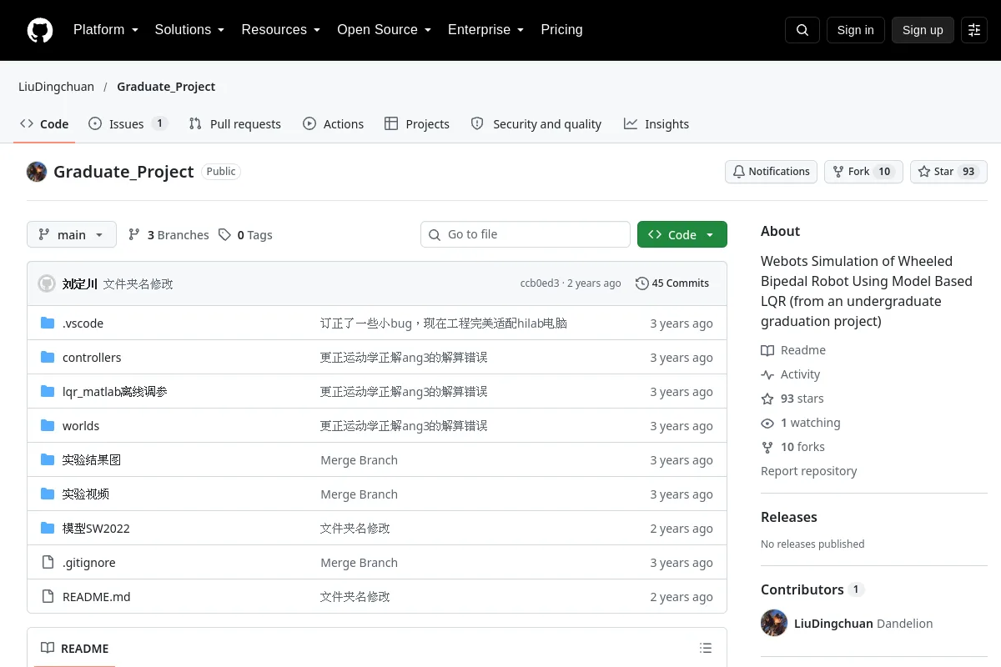Click the forks icon in About

coord(767,447)
